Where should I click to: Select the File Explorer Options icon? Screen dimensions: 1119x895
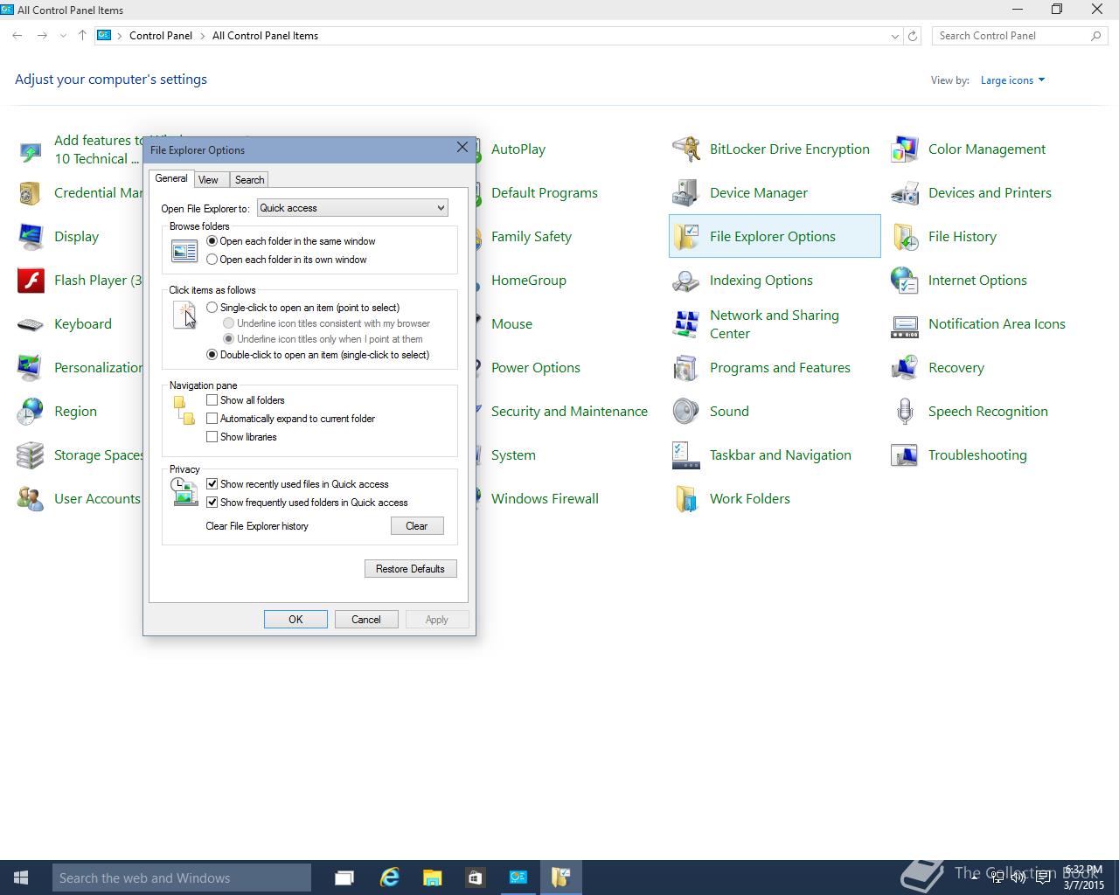pos(686,237)
